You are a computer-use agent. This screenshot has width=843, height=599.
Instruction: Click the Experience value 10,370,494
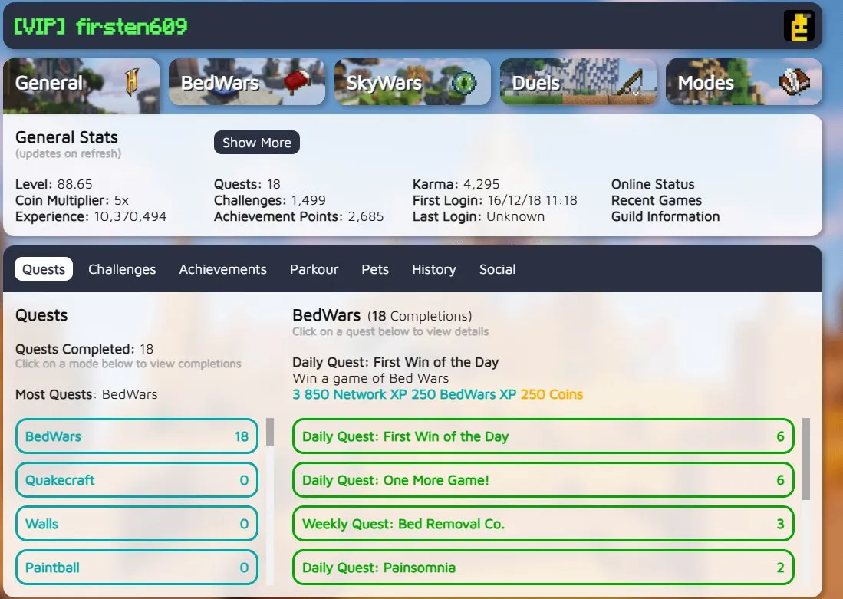[x=130, y=217]
